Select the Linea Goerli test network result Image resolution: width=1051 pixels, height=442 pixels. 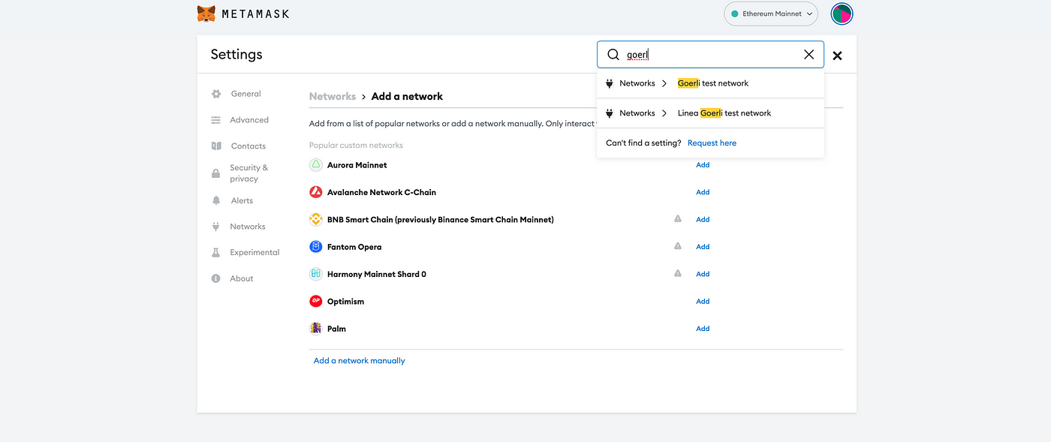click(x=710, y=113)
